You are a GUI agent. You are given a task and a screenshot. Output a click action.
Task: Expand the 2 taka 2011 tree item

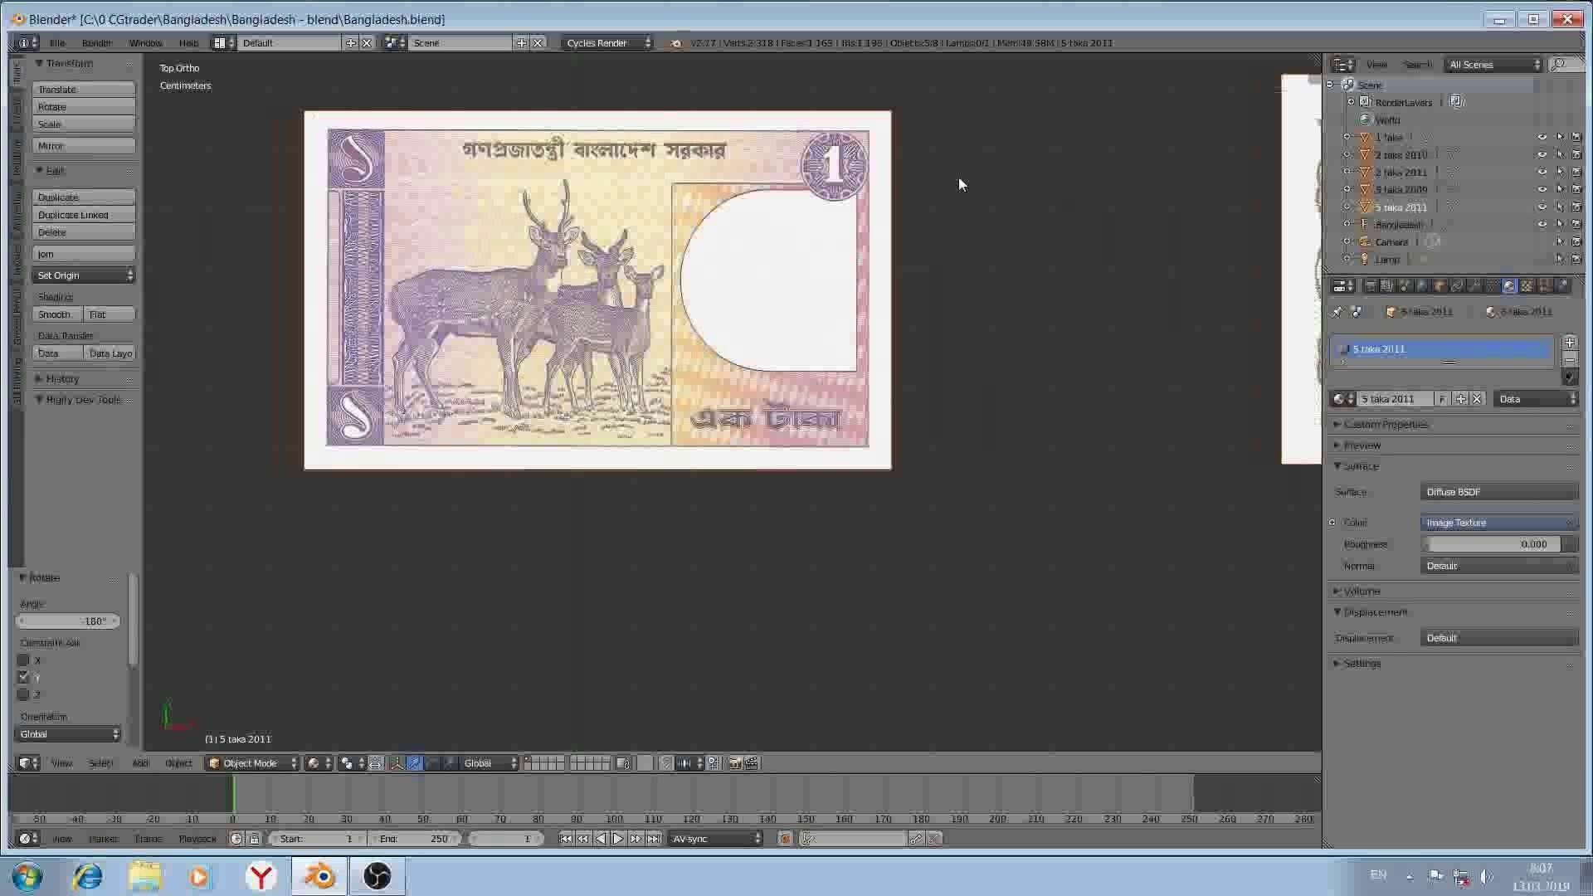point(1347,172)
